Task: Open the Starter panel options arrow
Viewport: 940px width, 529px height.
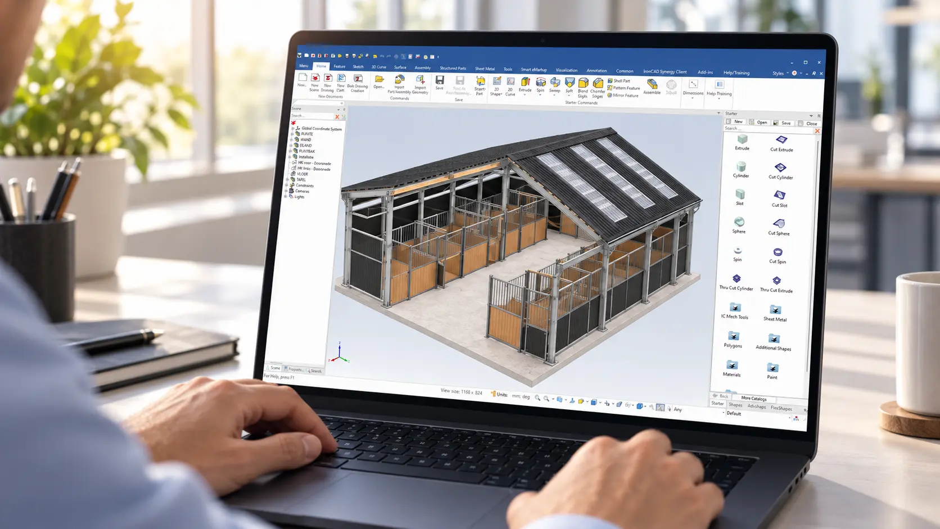Action: [x=811, y=115]
